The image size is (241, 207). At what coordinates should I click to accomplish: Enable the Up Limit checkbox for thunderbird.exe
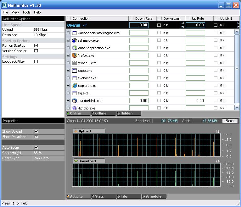pyautogui.click(x=216, y=100)
